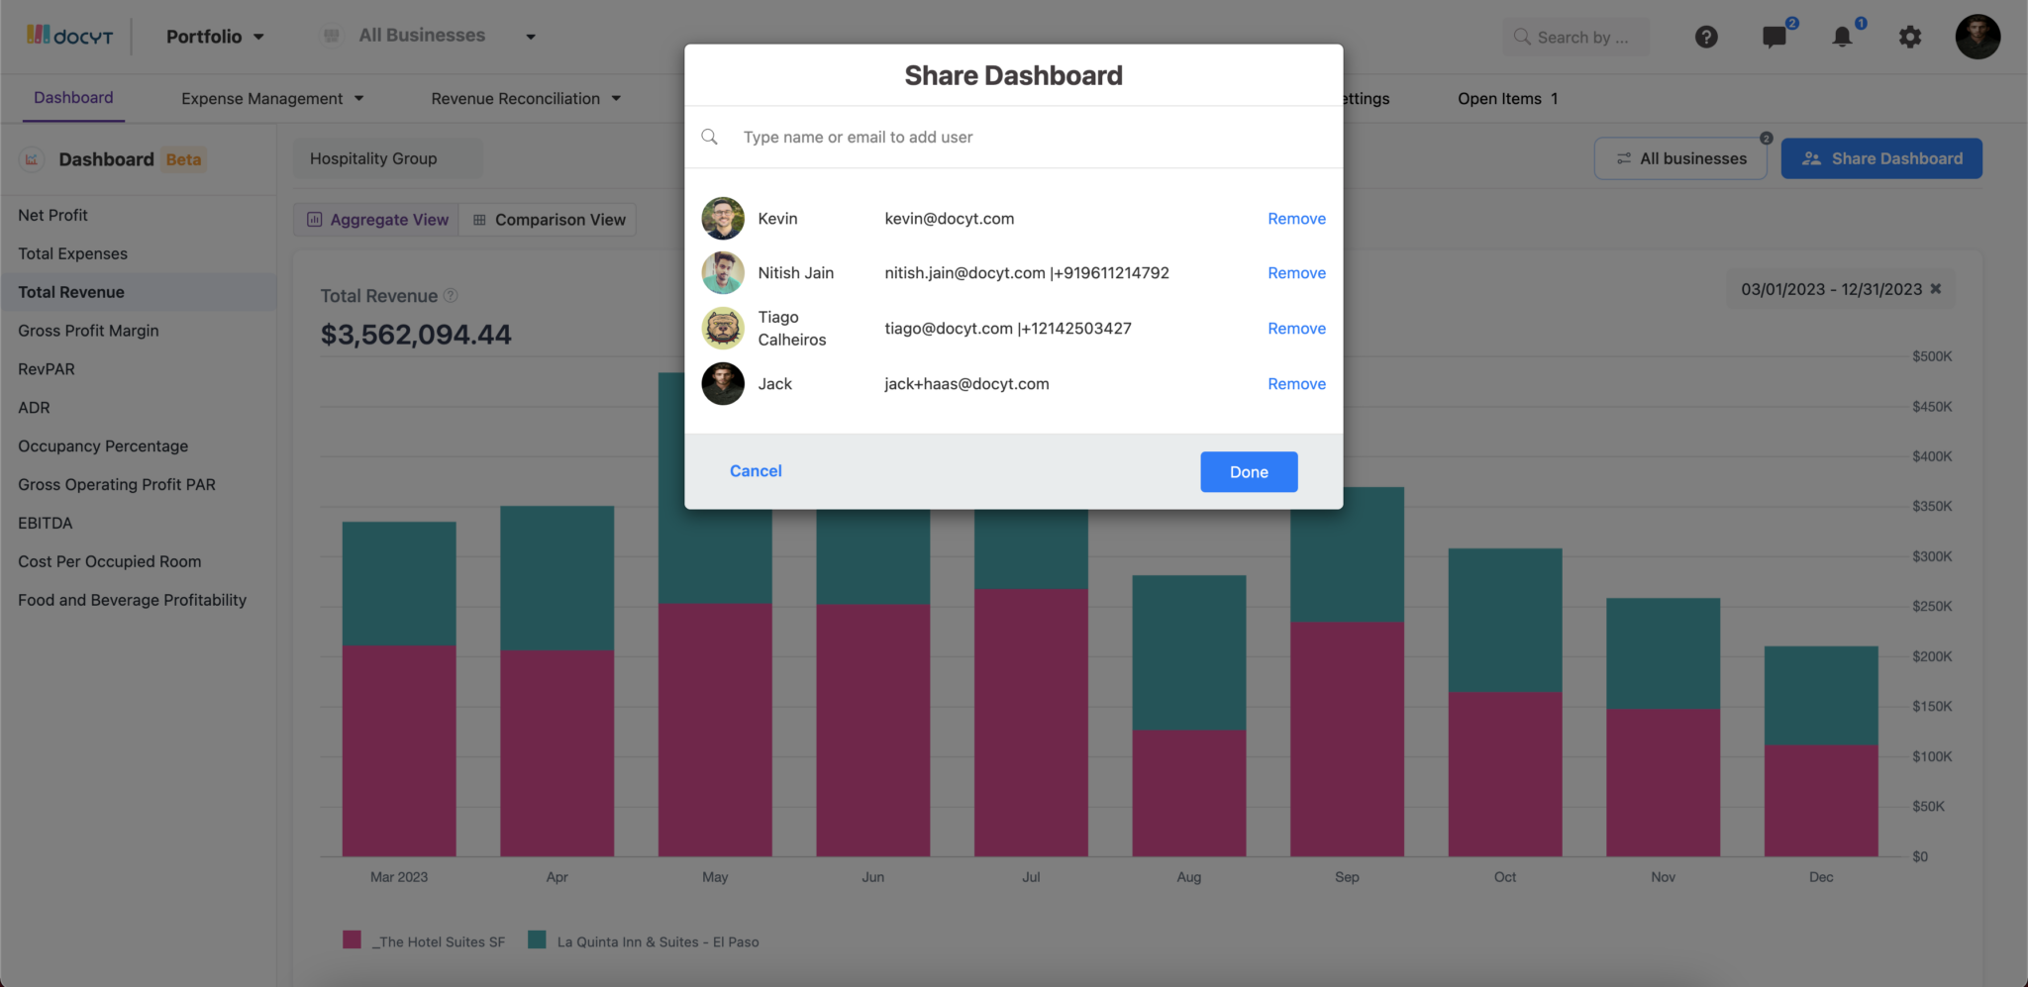The image size is (2028, 987).
Task: Switch to Aggregate View
Action: (376, 219)
